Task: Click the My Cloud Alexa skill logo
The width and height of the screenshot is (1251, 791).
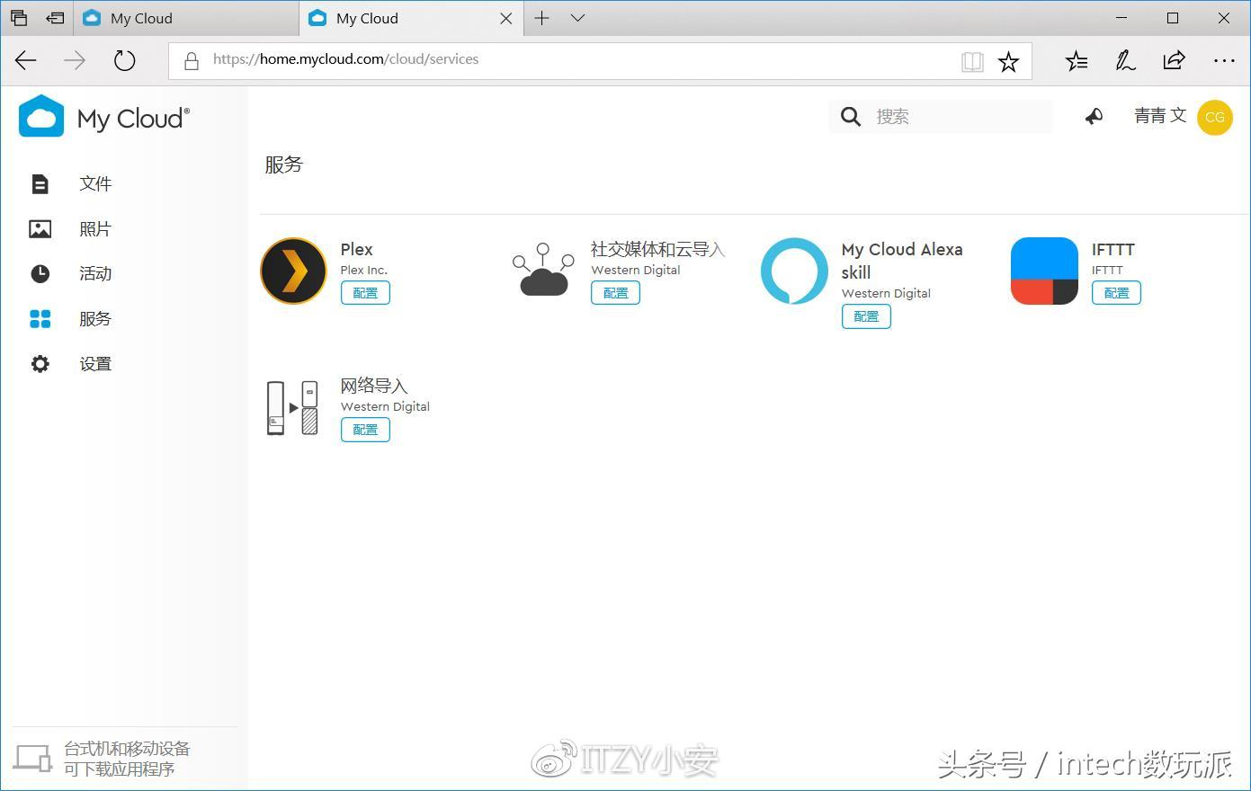Action: 794,270
